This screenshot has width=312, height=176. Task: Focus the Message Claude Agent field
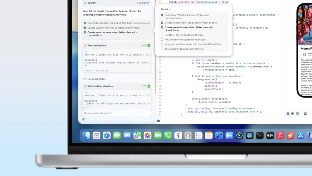point(117,113)
